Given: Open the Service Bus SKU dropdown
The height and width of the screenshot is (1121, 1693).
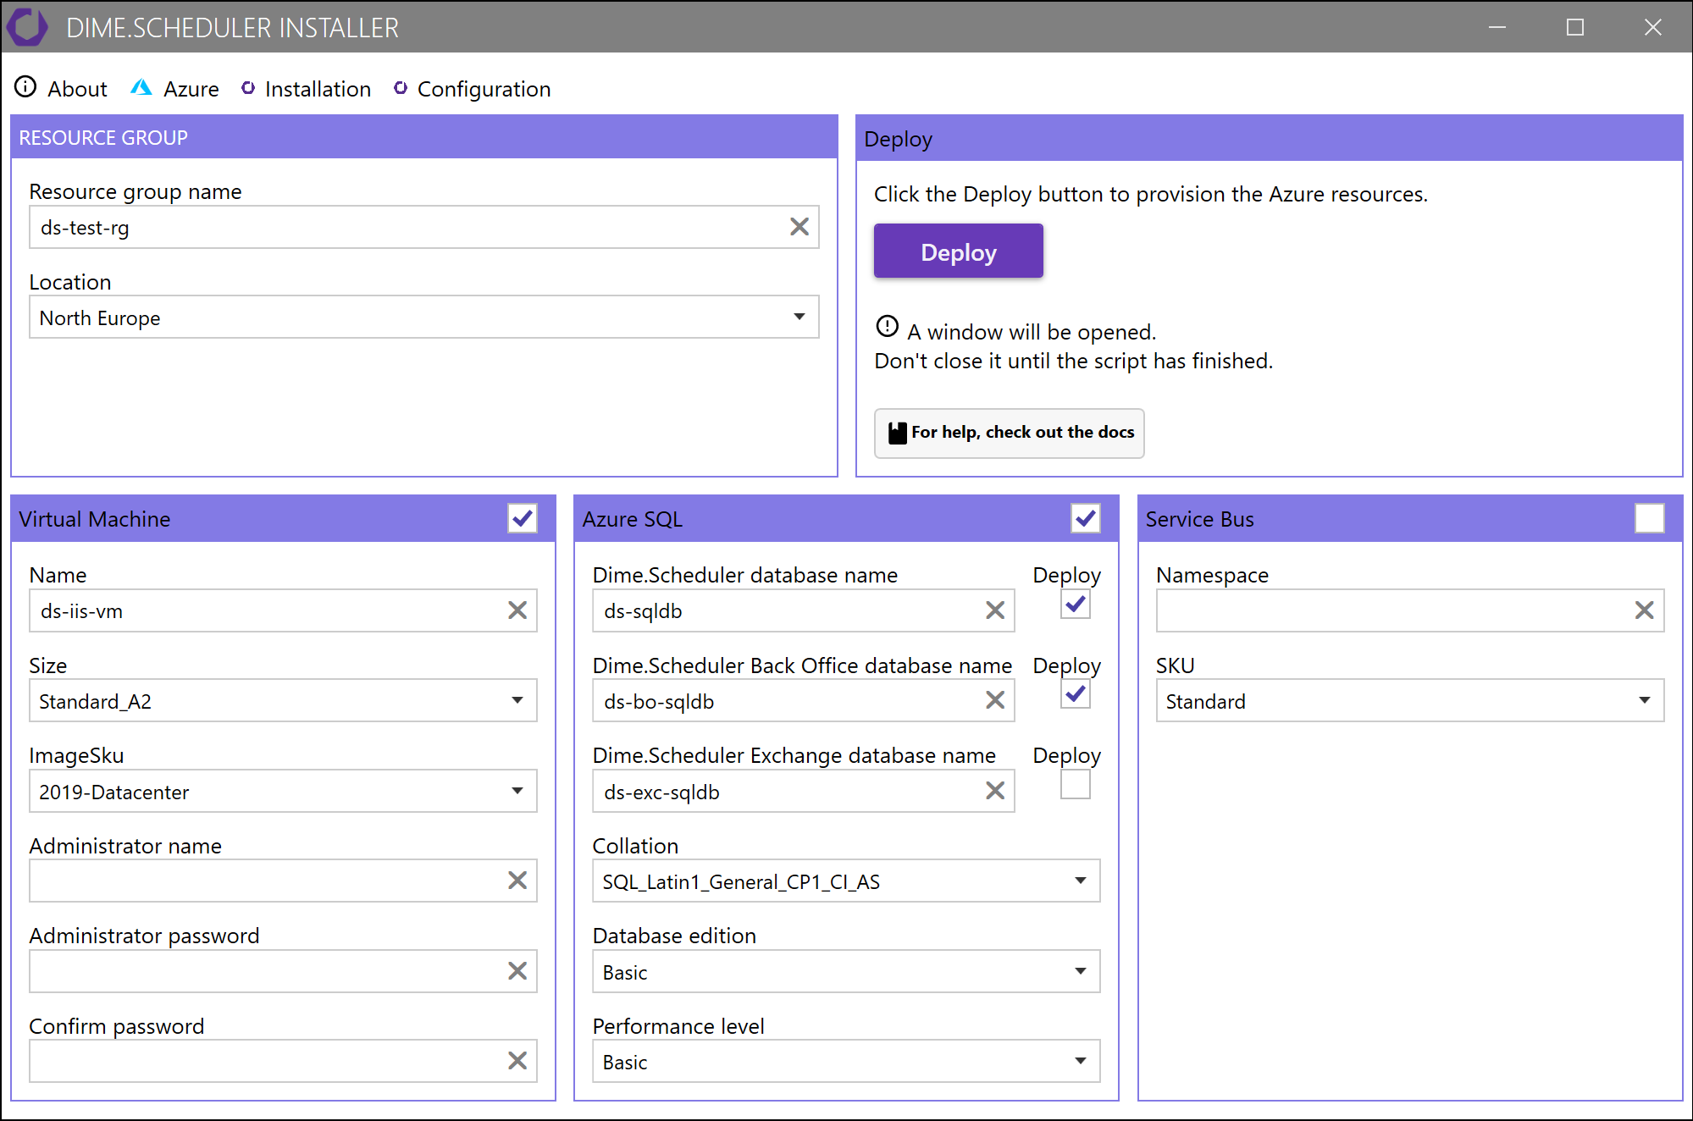Looking at the screenshot, I should (x=1410, y=700).
